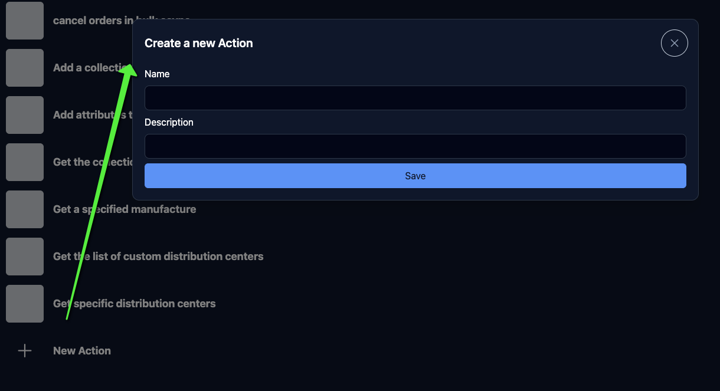Click the Add attributes action icon
The height and width of the screenshot is (391, 720).
pyautogui.click(x=25, y=115)
